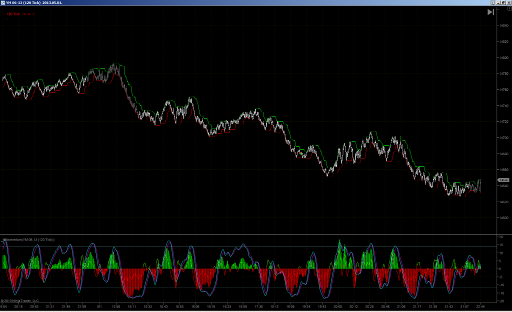
Task: Click the 17:36 time axis label
Action: click(x=258, y=307)
